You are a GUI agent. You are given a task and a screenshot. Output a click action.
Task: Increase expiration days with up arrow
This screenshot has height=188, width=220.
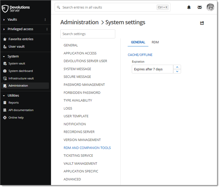[177, 67]
